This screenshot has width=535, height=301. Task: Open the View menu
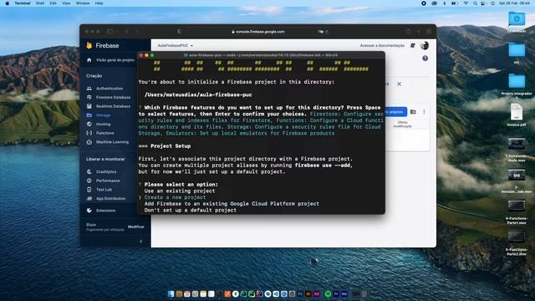point(66,3)
